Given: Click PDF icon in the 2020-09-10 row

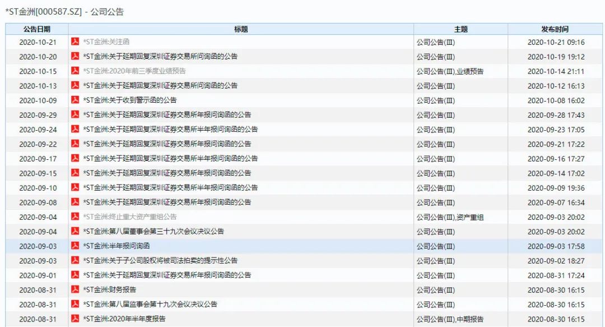Looking at the screenshot, I should pos(75,187).
